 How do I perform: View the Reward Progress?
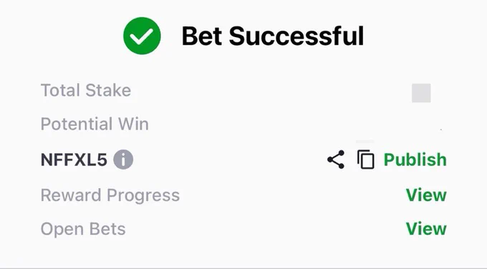(x=426, y=195)
